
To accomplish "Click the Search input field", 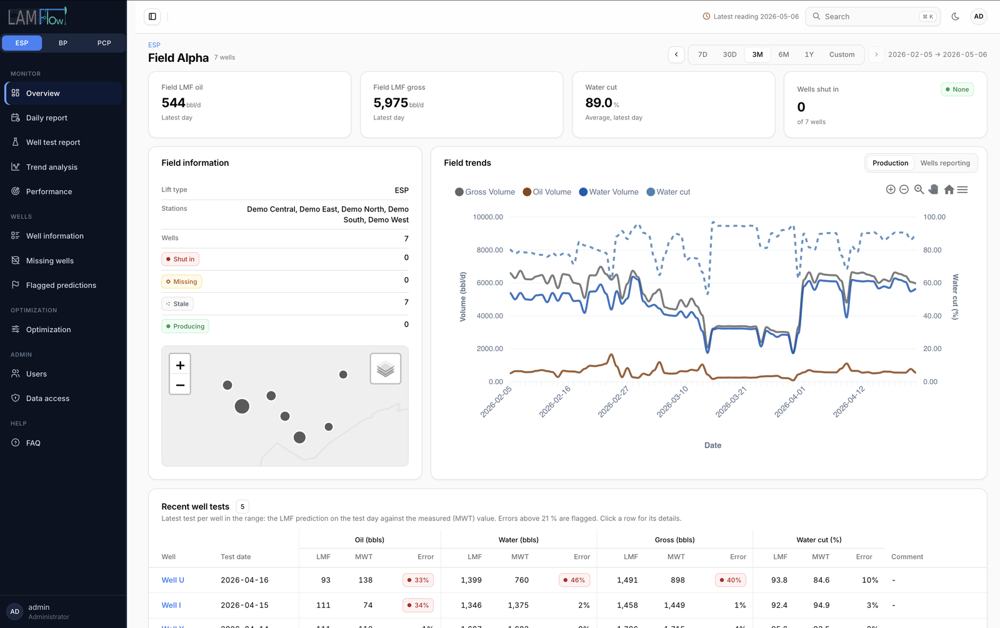I will coord(873,17).
